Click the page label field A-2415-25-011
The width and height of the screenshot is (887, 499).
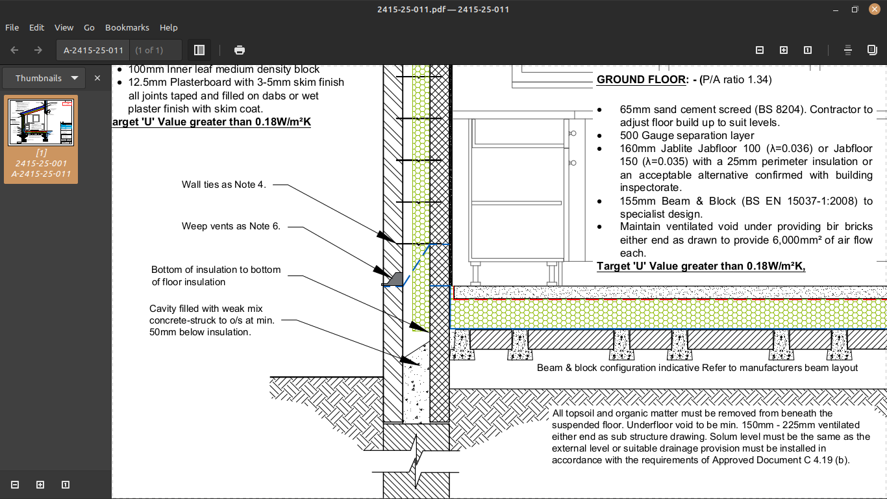click(94, 50)
